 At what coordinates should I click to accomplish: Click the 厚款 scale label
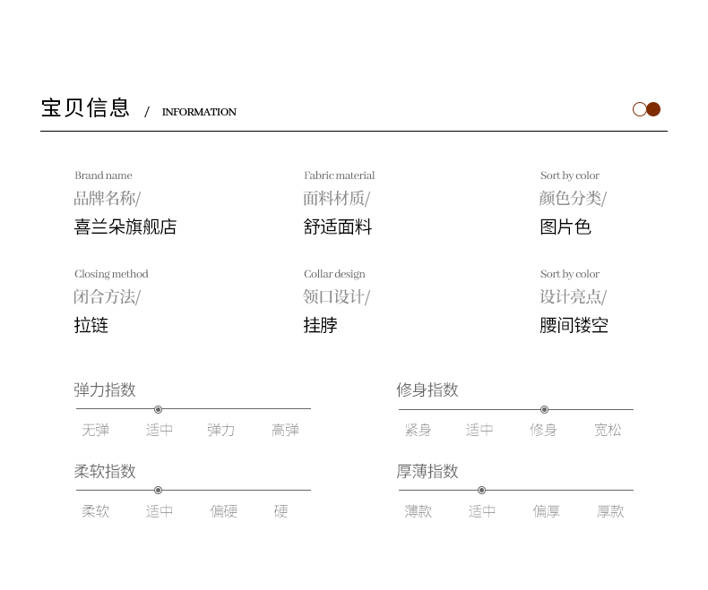(x=610, y=511)
